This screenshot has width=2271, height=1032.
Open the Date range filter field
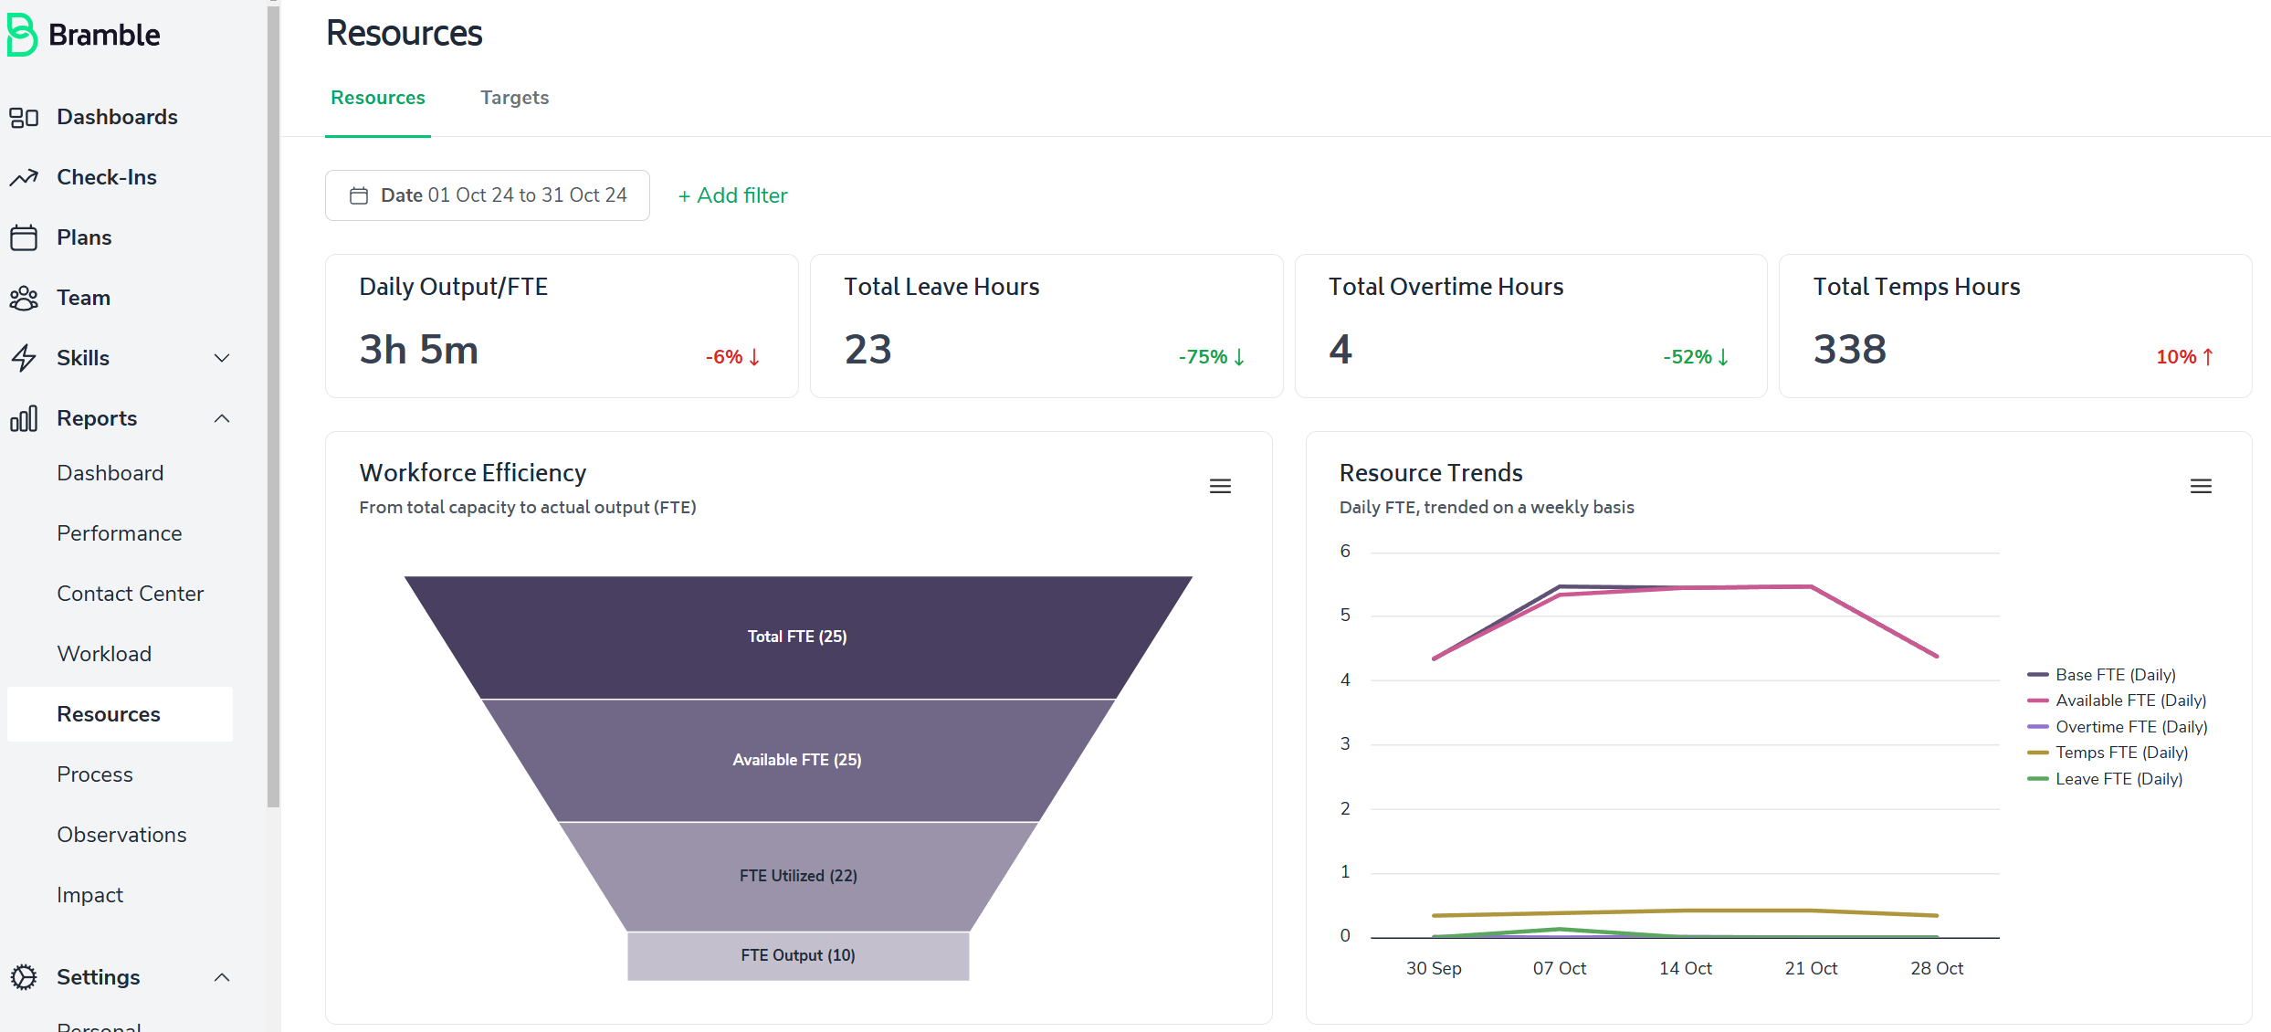(488, 195)
